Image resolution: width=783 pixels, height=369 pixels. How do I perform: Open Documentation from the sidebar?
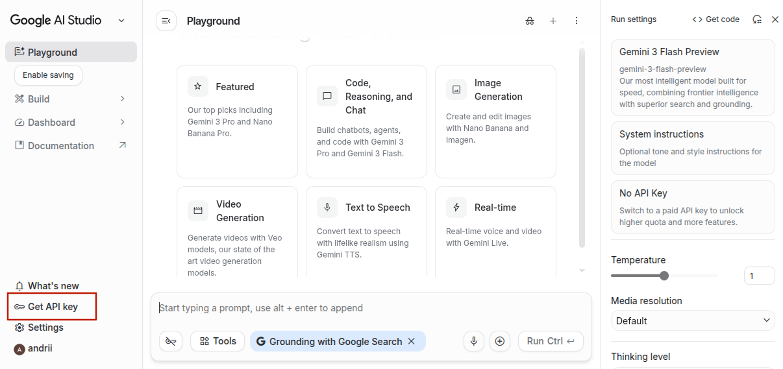pos(71,145)
